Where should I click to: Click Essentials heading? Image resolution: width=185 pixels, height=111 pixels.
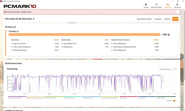tap(15, 40)
